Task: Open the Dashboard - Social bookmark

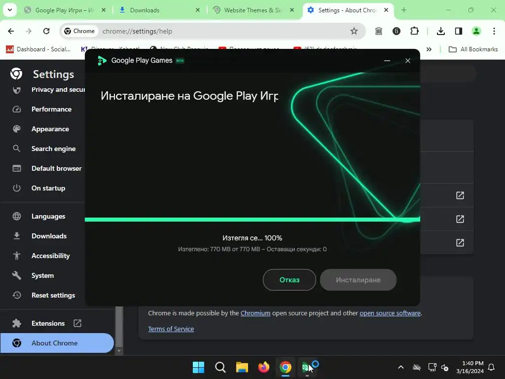Action: (38, 49)
